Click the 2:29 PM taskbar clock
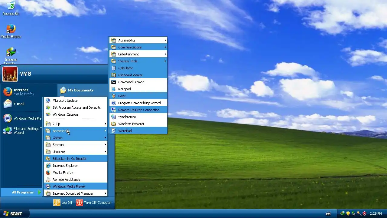 click(376, 213)
